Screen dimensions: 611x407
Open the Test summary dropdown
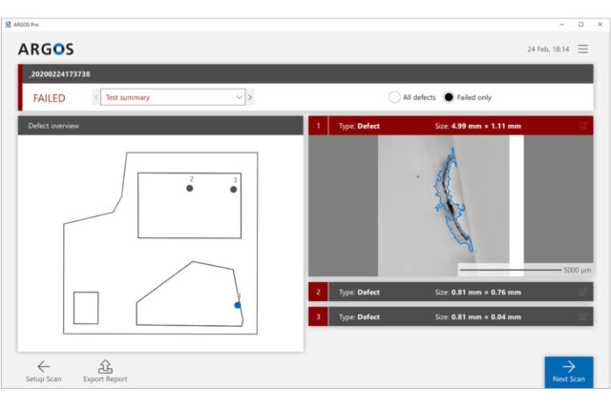(173, 97)
